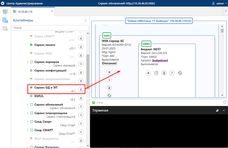Collapse the Терминал panel
This screenshot has width=228, height=148.
tap(224, 110)
